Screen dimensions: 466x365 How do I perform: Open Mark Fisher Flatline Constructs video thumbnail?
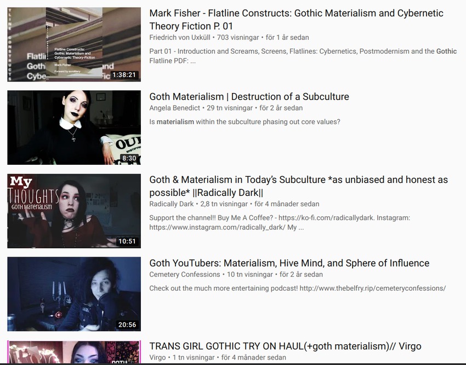[x=74, y=44]
